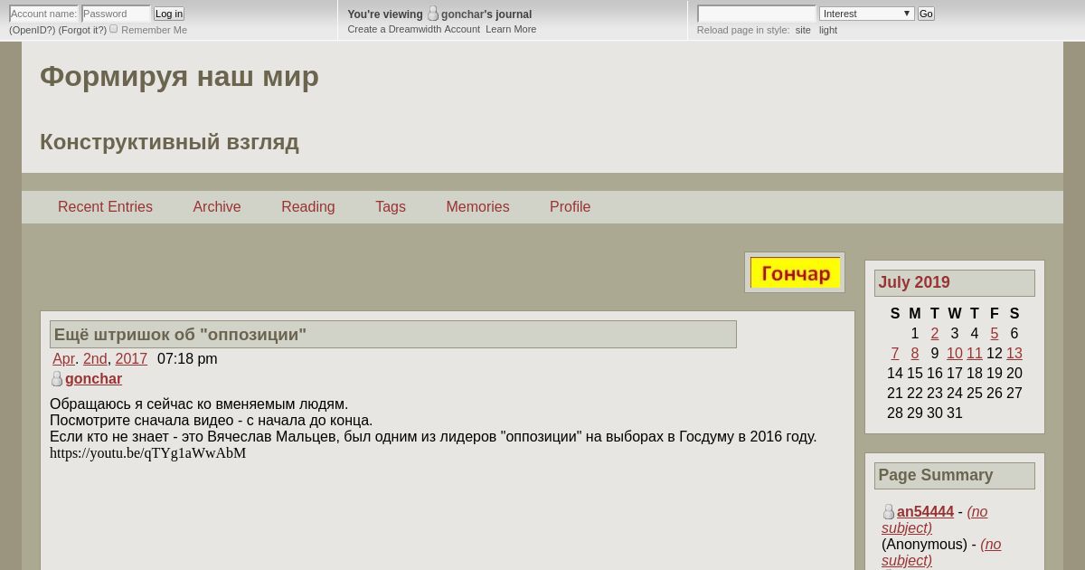Select calendar day 11

click(x=975, y=354)
